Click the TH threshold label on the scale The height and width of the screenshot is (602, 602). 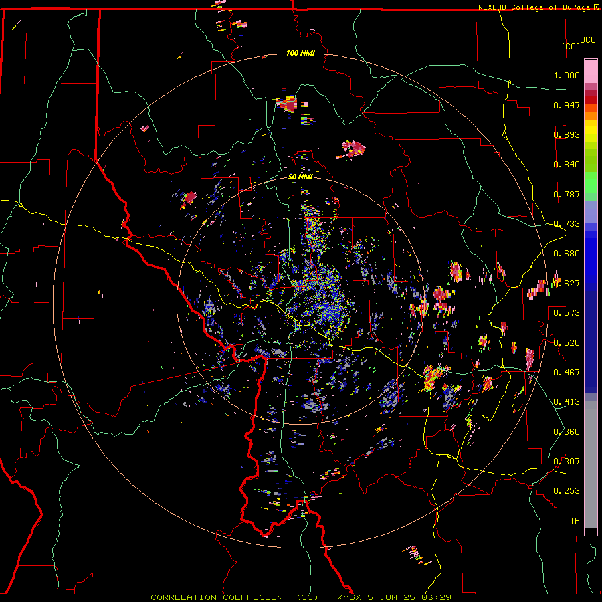tap(575, 521)
